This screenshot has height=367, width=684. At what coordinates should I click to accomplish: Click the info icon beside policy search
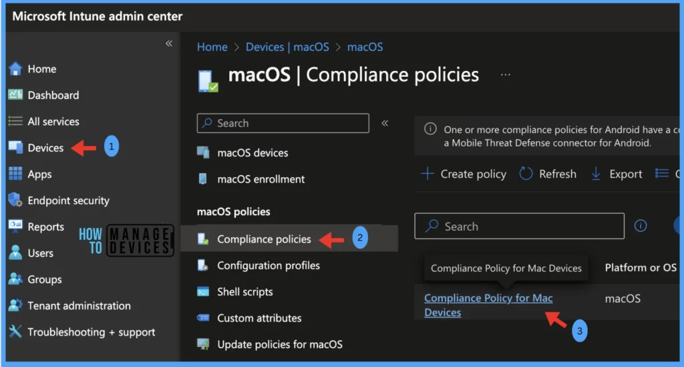coord(641,225)
